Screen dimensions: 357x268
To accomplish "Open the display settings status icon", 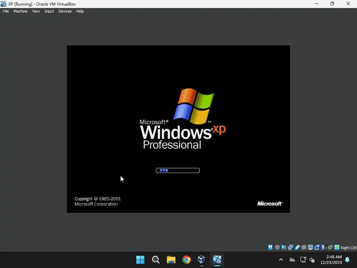I will pyautogui.click(x=310, y=247).
